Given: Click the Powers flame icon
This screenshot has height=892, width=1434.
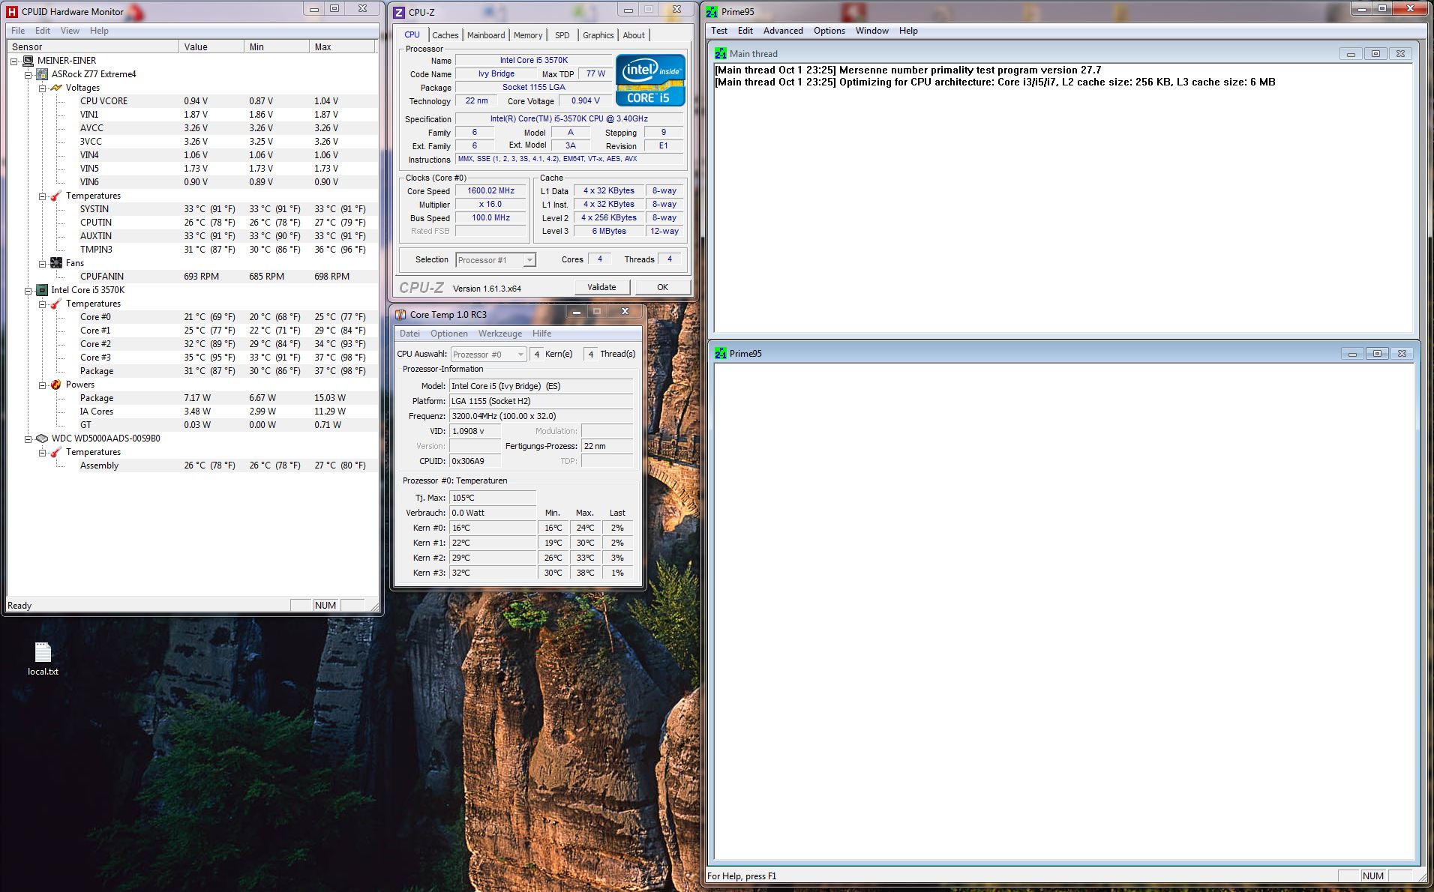Looking at the screenshot, I should 56,385.
